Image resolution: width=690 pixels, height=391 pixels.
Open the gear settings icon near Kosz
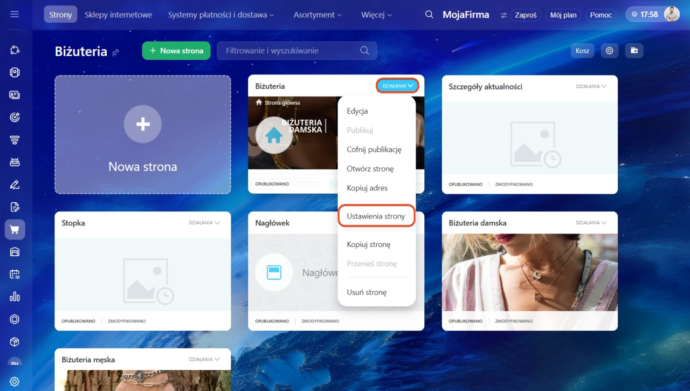610,51
